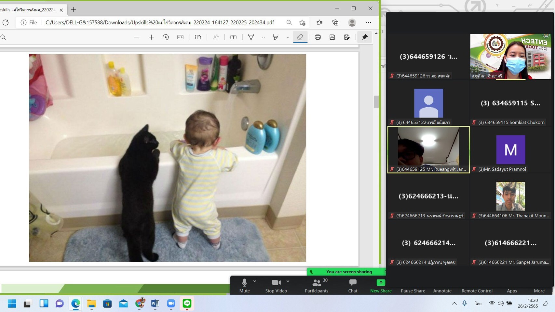Open the Chat panel in Zoom
This screenshot has height=312, width=555.
click(353, 285)
